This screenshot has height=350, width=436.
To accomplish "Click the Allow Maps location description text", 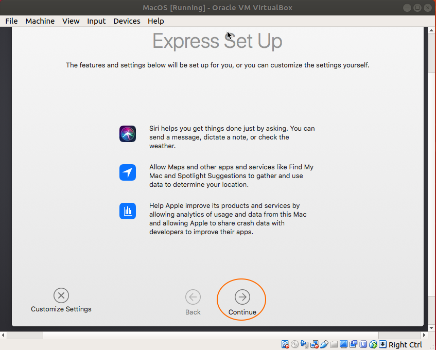I will pyautogui.click(x=231, y=176).
